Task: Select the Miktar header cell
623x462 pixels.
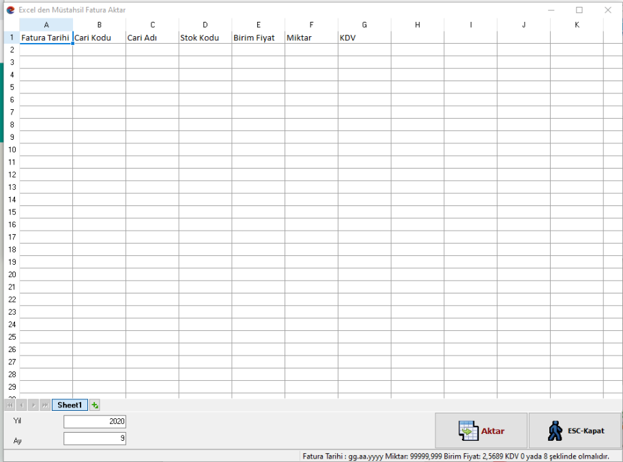Action: coord(311,38)
